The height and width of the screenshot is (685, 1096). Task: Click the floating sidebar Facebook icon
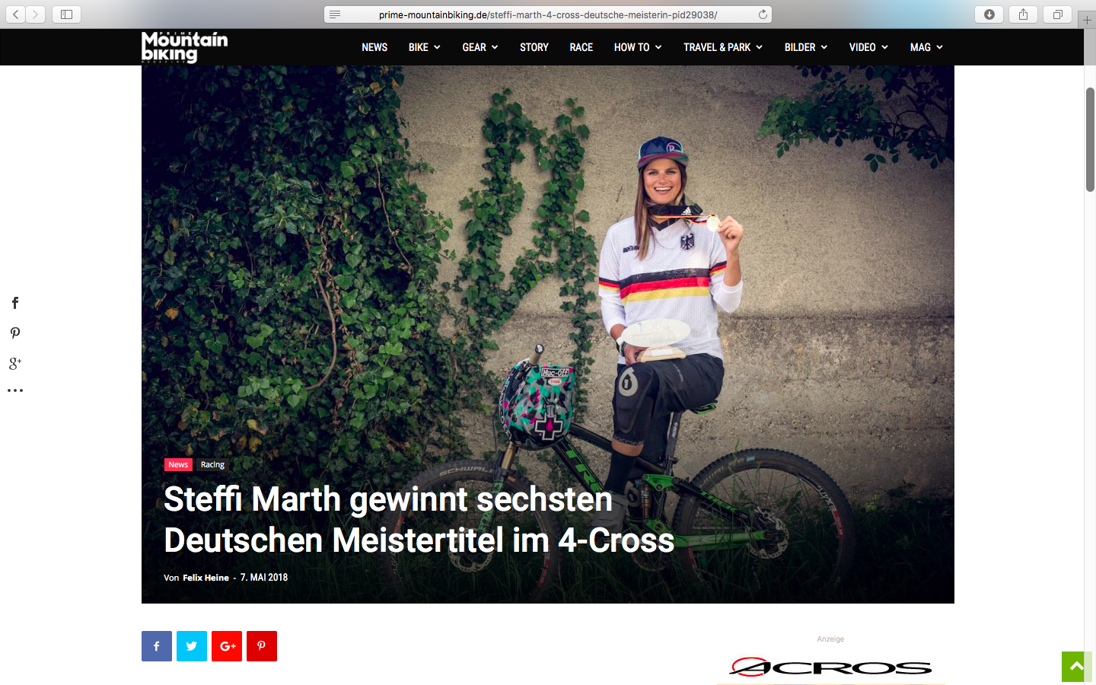[x=15, y=303]
